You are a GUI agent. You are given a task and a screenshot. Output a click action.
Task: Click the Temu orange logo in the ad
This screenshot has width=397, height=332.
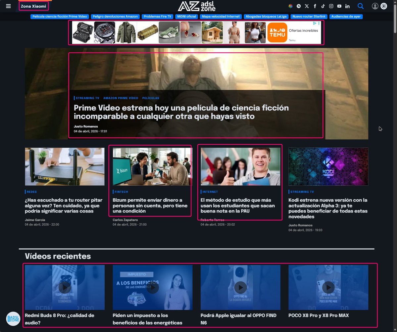(x=277, y=32)
